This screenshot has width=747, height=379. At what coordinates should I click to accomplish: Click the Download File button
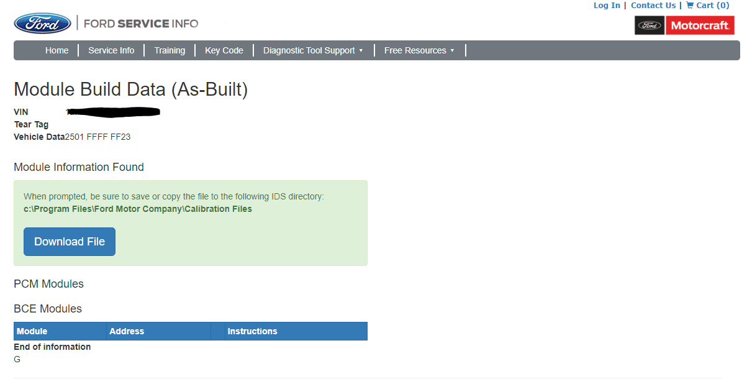pyautogui.click(x=70, y=242)
